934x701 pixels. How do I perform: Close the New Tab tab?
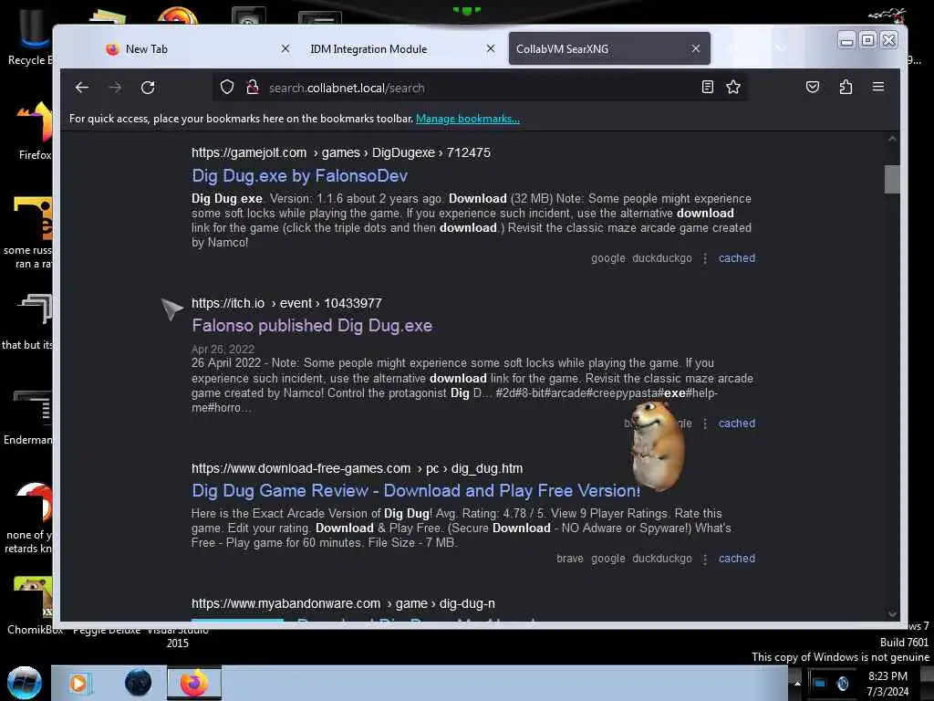point(285,48)
